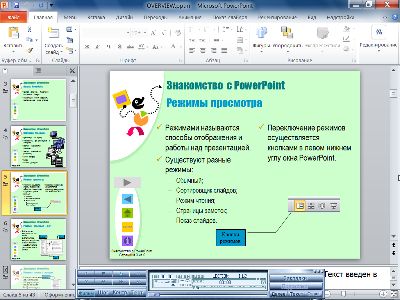Pause the lesson in the player panel

point(138,273)
